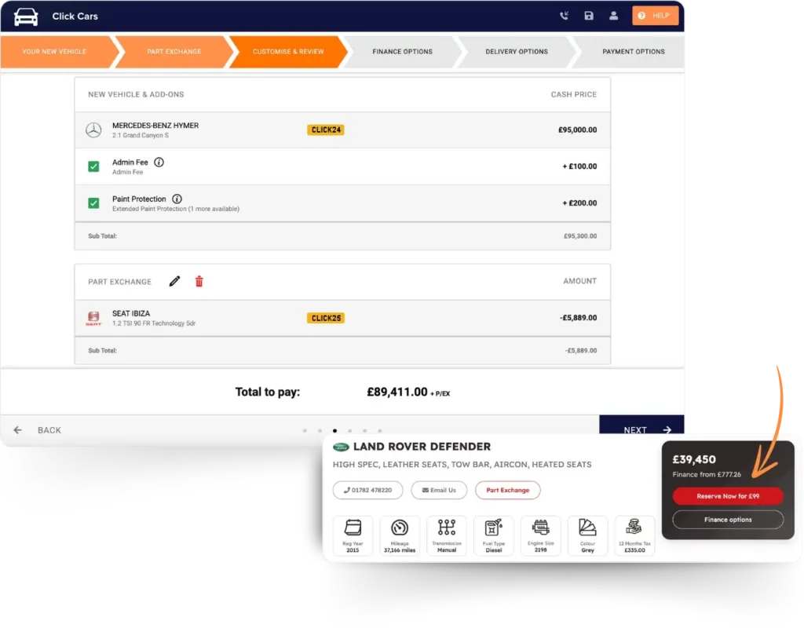This screenshot has width=804, height=628.
Task: Click the 12 Months Tax coins icon
Action: pos(634,527)
